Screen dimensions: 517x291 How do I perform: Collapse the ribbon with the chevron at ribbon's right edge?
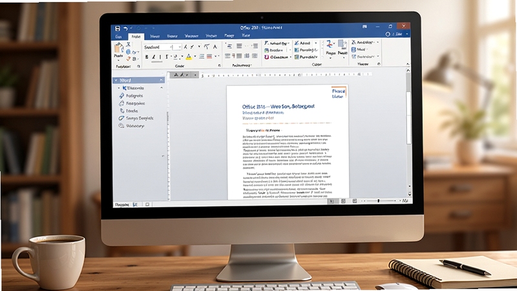(408, 64)
